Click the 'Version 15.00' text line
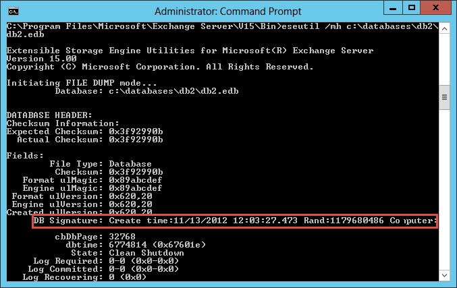The image size is (457, 288). point(42,59)
